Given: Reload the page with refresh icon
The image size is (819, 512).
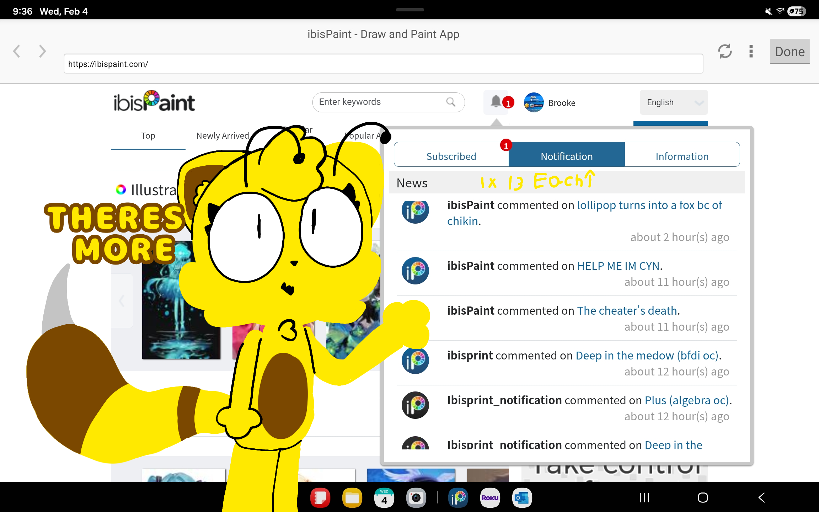Looking at the screenshot, I should pos(725,52).
